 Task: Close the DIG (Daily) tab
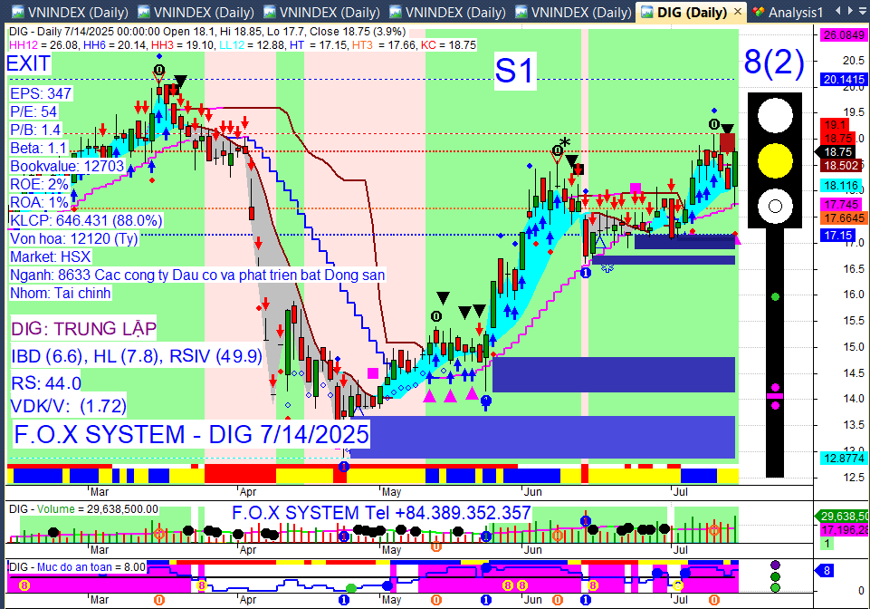[x=738, y=11]
